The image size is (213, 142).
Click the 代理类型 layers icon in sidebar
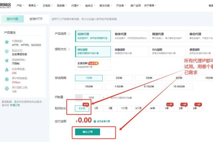(x=7, y=42)
